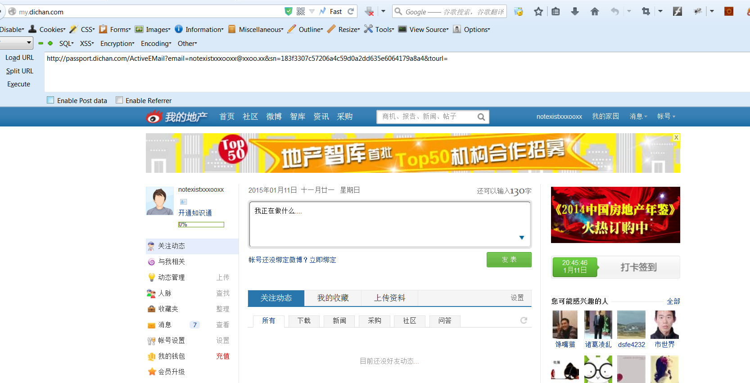Go to the browser home page icon

pyautogui.click(x=595, y=12)
